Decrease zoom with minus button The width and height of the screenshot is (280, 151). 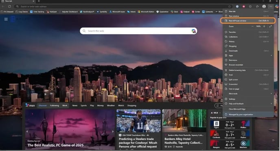pyautogui.click(x=252, y=26)
